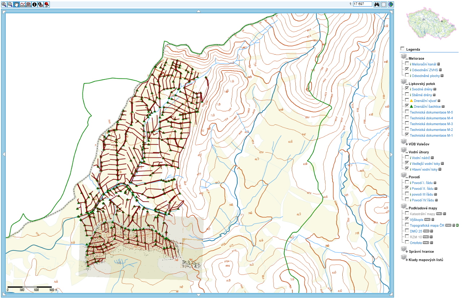Check the Ortofoto base map
Image resolution: width=464 pixels, height=299 pixels.
point(407,242)
